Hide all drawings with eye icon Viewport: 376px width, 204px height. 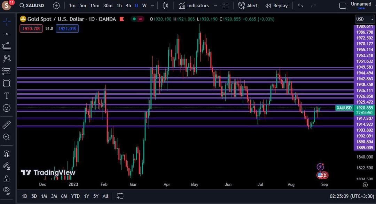click(7, 190)
